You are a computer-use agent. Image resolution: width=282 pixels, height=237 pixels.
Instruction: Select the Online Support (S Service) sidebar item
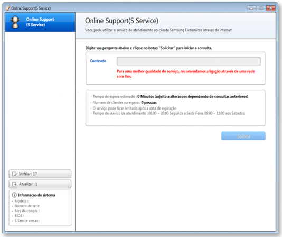[40, 22]
